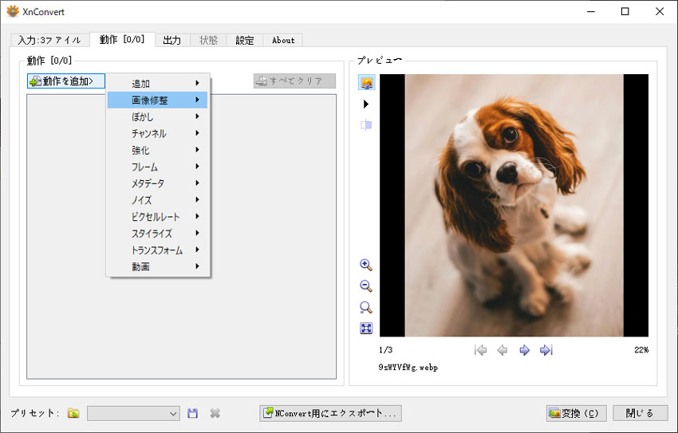Click the すべてクリア button
Image resolution: width=678 pixels, height=433 pixels.
click(294, 81)
